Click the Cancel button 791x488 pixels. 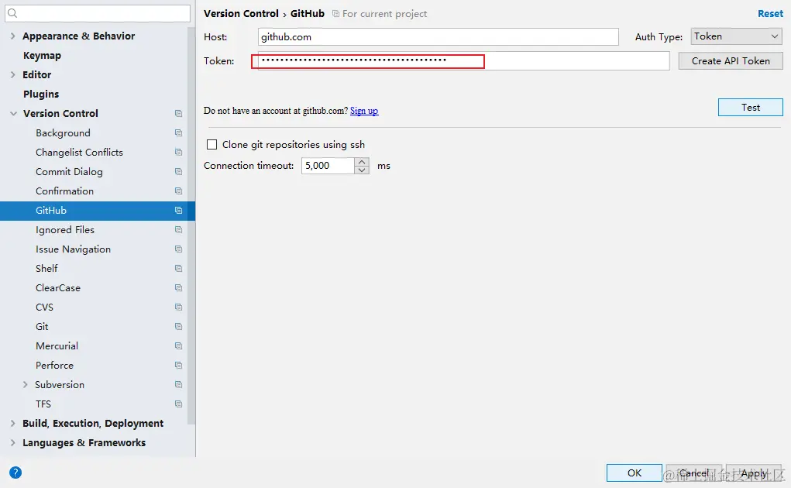tap(694, 473)
